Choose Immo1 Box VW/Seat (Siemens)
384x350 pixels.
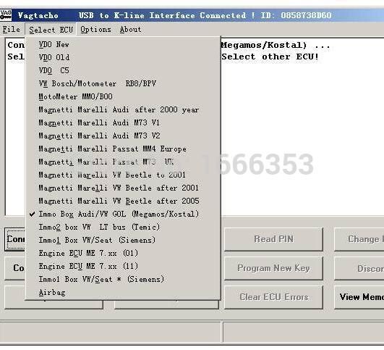point(123,240)
